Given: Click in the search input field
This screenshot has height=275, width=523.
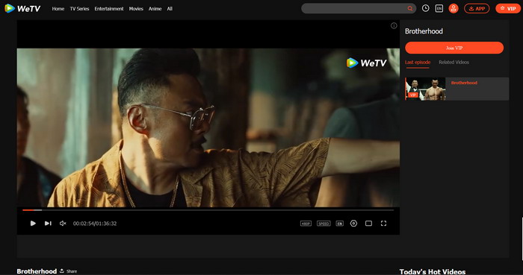Looking at the screenshot, I should [354, 8].
